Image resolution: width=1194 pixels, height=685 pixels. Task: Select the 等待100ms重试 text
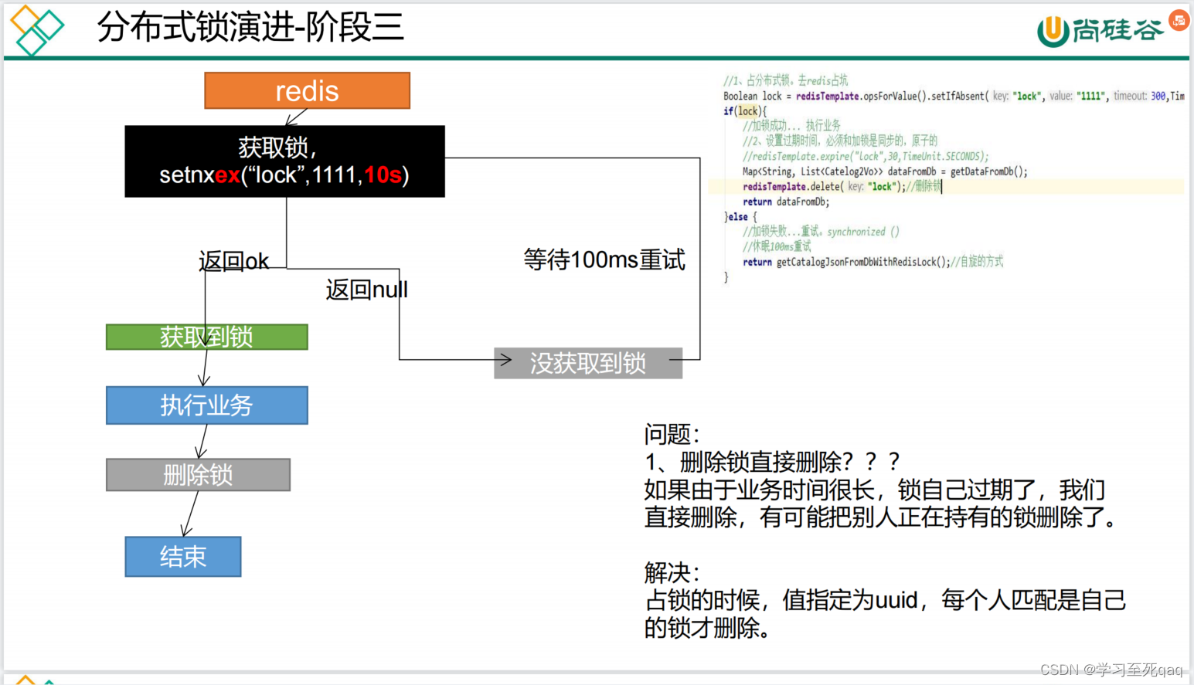point(604,259)
